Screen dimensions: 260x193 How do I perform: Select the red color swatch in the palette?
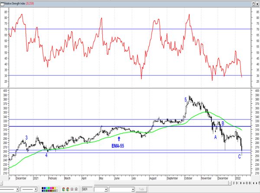53,188
